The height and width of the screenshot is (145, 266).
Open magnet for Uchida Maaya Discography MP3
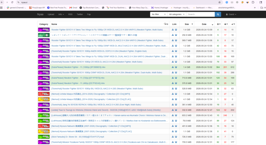point(176,94)
